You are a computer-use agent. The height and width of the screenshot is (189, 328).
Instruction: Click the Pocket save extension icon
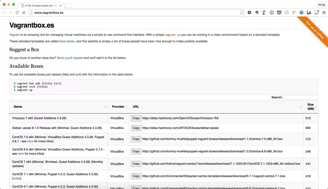pos(279,12)
